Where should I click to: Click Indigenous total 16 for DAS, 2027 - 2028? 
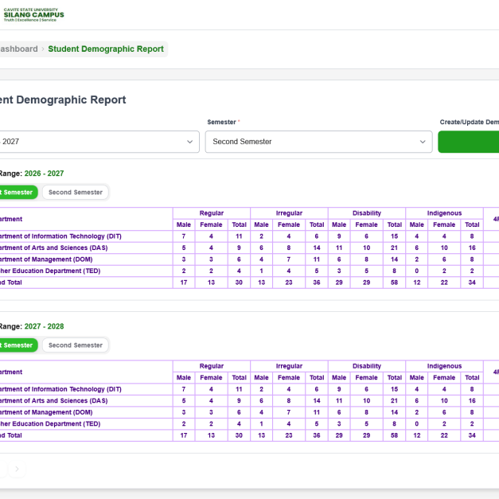[x=472, y=400]
